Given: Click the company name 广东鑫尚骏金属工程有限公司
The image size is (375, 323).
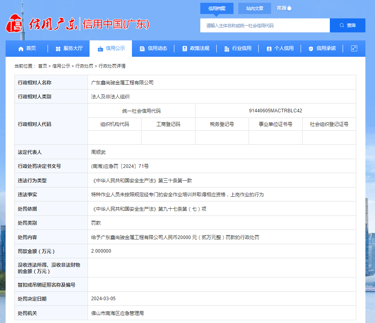Looking at the screenshot, I should click(122, 82).
